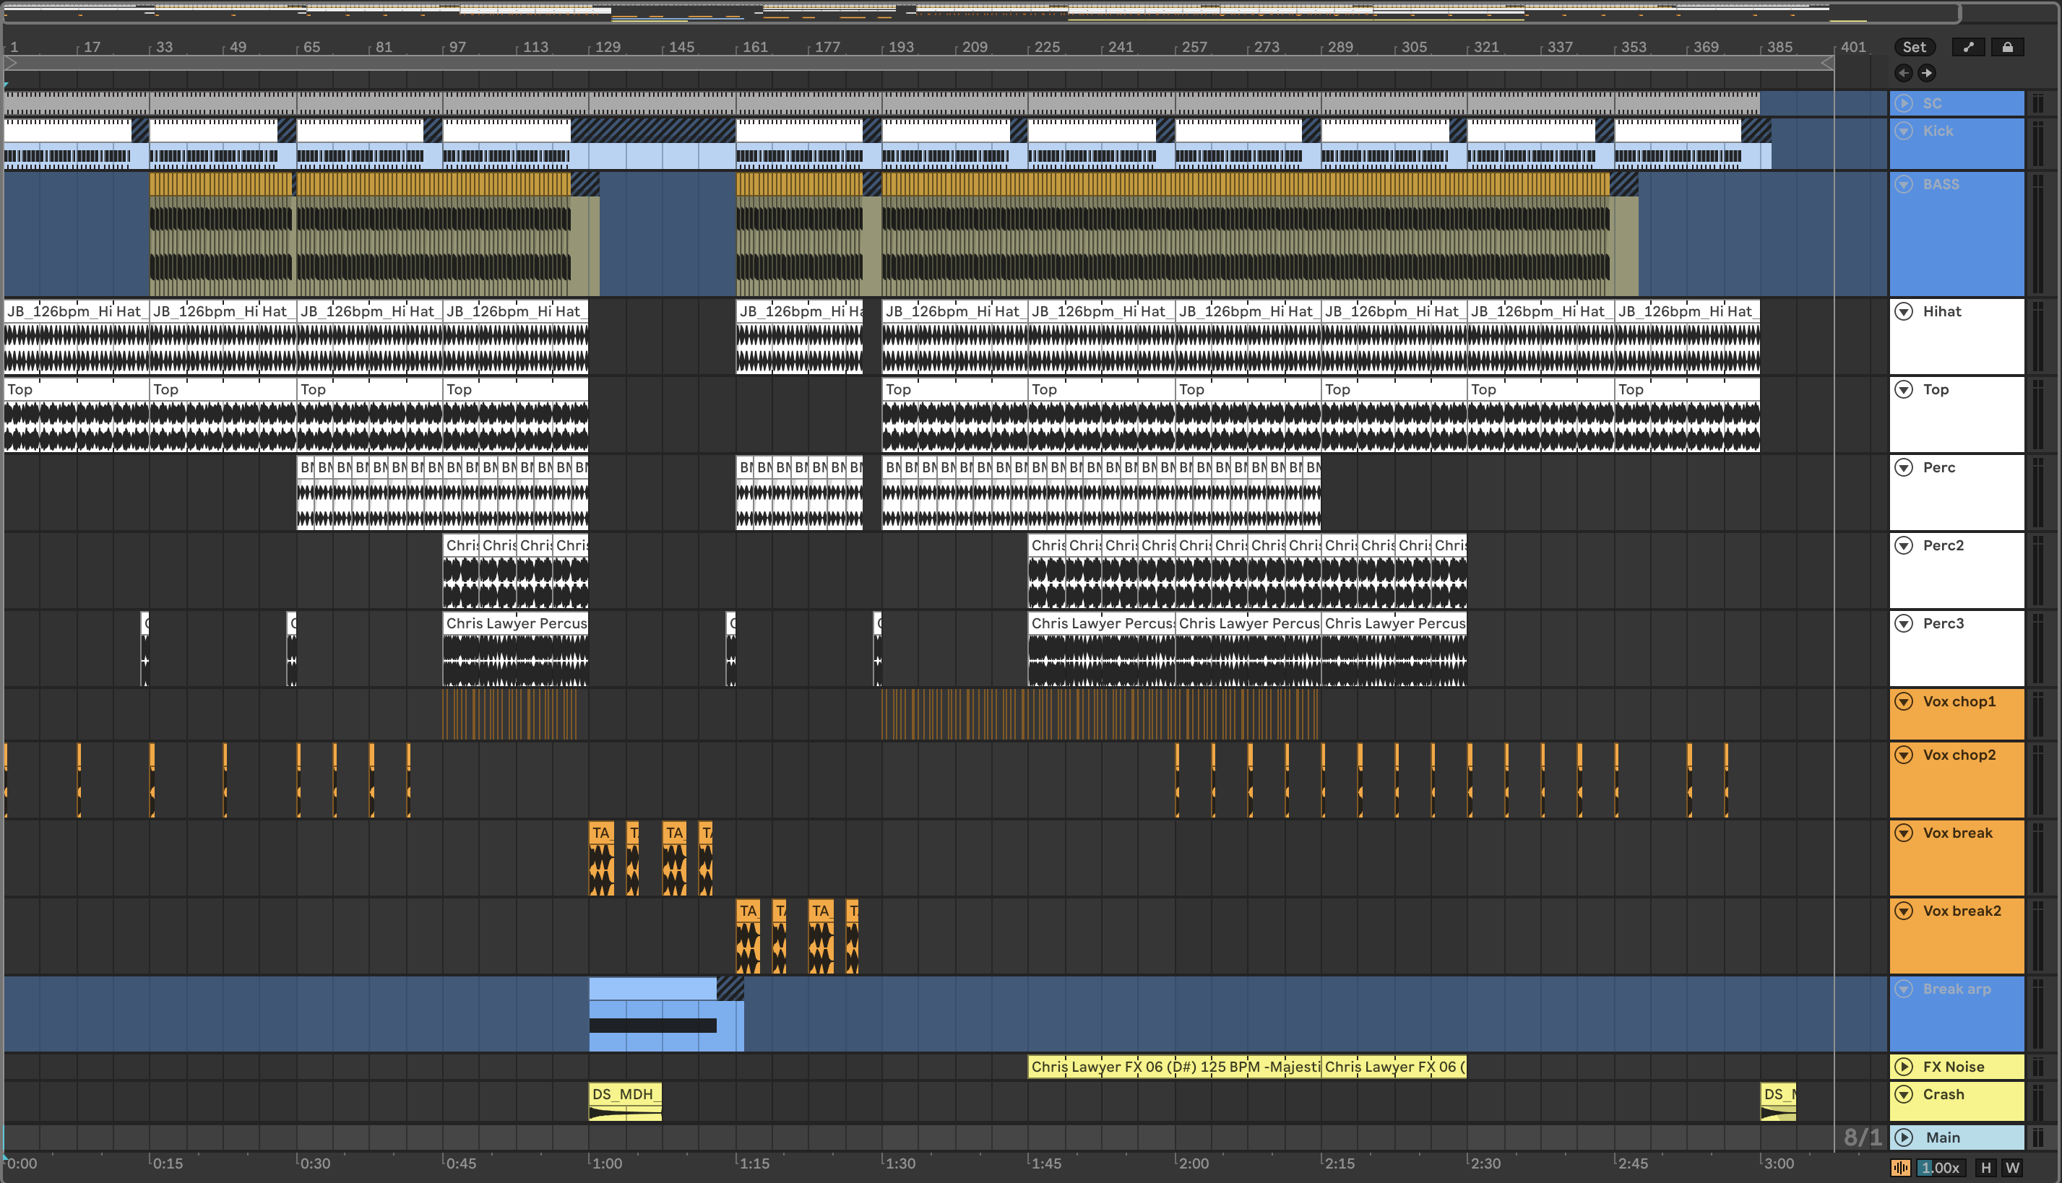Select the Break arp track name
The height and width of the screenshot is (1183, 2062).
point(1957,989)
